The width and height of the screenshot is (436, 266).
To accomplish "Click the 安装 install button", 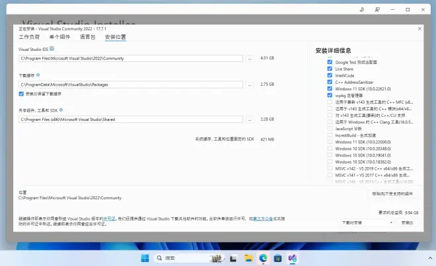I will pyautogui.click(x=407, y=222).
